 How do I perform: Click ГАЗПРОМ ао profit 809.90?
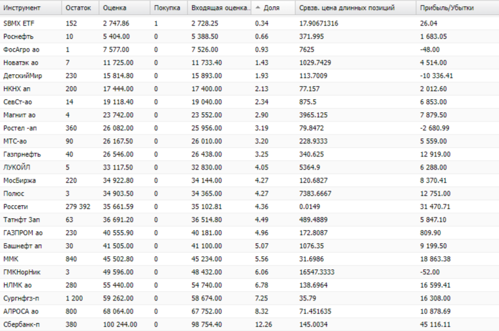pyautogui.click(x=430, y=233)
